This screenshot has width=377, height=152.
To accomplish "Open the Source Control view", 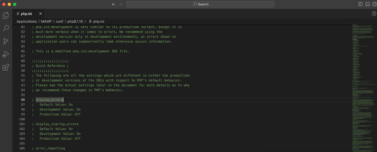I will 6,41.
